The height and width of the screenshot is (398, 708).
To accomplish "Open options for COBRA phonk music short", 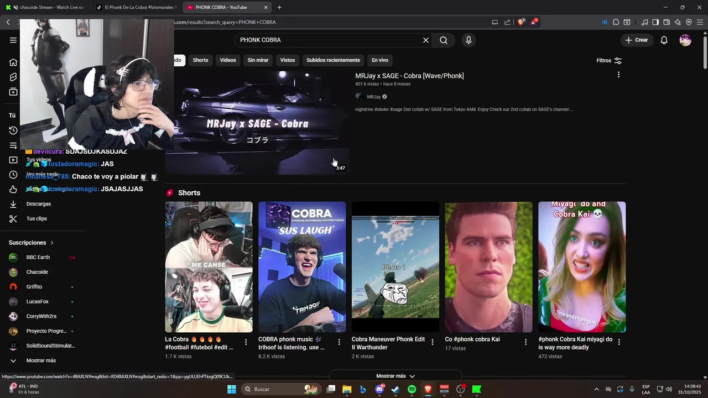I will (x=340, y=342).
